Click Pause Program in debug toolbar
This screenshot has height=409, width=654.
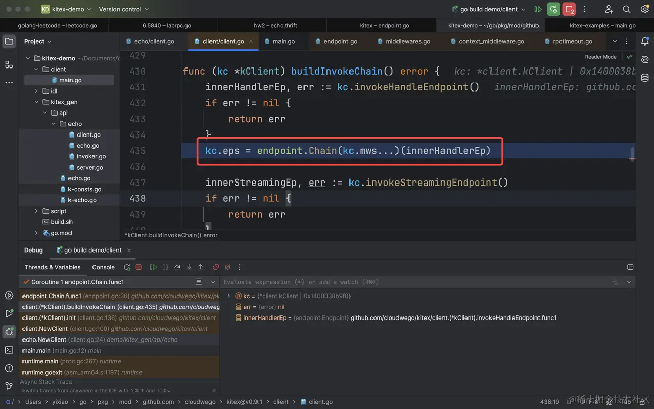point(165,267)
